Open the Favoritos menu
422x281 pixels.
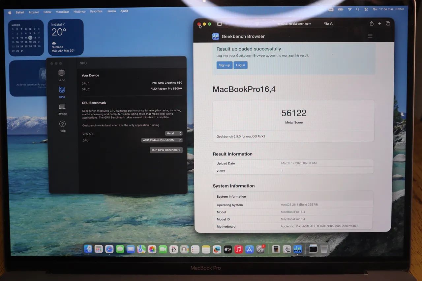(96, 11)
